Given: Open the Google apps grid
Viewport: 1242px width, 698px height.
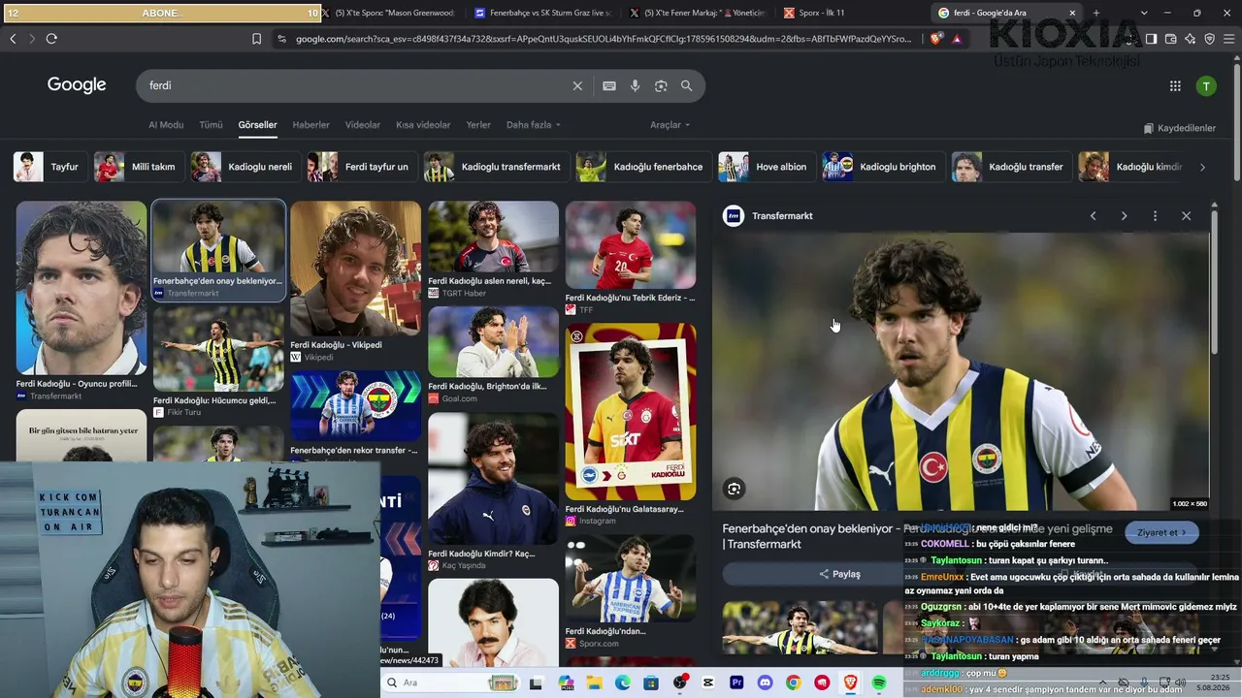Looking at the screenshot, I should (x=1175, y=86).
